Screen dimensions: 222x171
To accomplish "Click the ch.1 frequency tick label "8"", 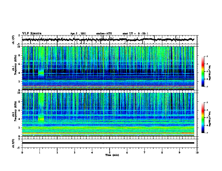I will click(x=20, y=55).
